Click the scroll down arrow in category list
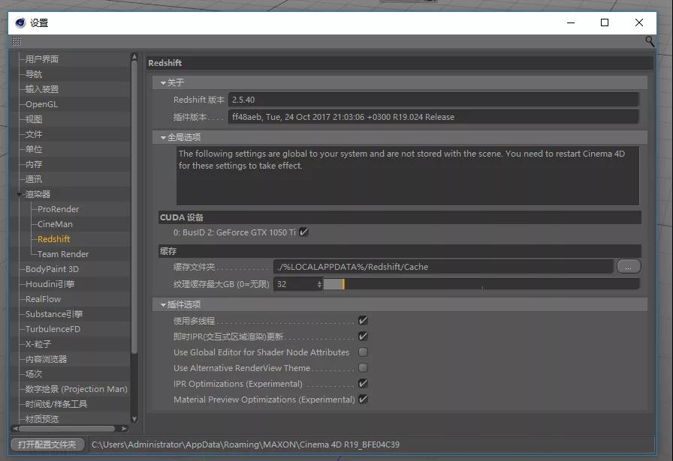This screenshot has height=461, width=673. pyautogui.click(x=134, y=419)
